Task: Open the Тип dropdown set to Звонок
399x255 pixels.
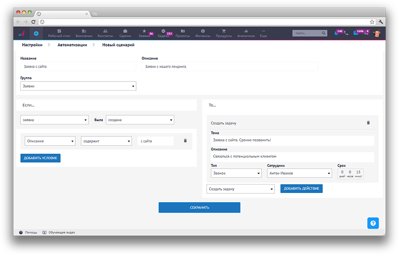Action: pos(236,173)
